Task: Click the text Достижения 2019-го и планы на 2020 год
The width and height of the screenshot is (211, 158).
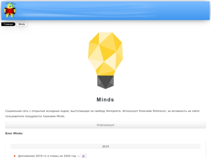Action: pyautogui.click(x=47, y=156)
